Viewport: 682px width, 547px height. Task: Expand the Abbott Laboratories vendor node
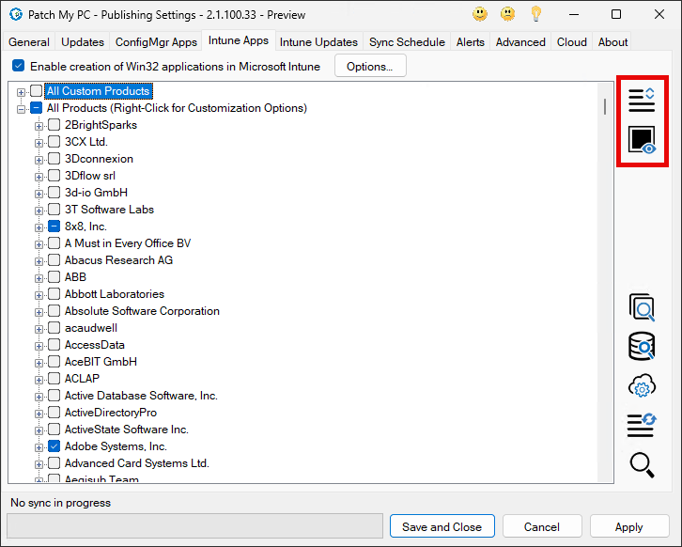point(39,294)
